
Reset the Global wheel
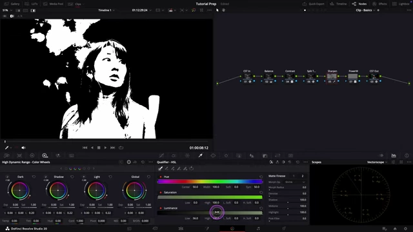pyautogui.click(x=148, y=177)
